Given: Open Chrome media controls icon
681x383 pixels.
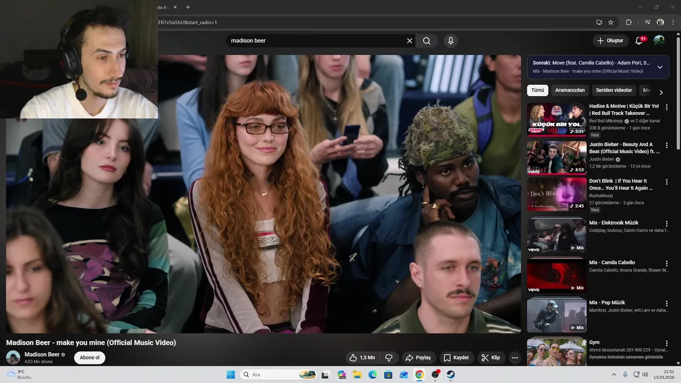Looking at the screenshot, I should (647, 22).
